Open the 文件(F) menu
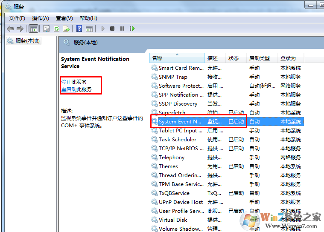 pyautogui.click(x=17, y=18)
